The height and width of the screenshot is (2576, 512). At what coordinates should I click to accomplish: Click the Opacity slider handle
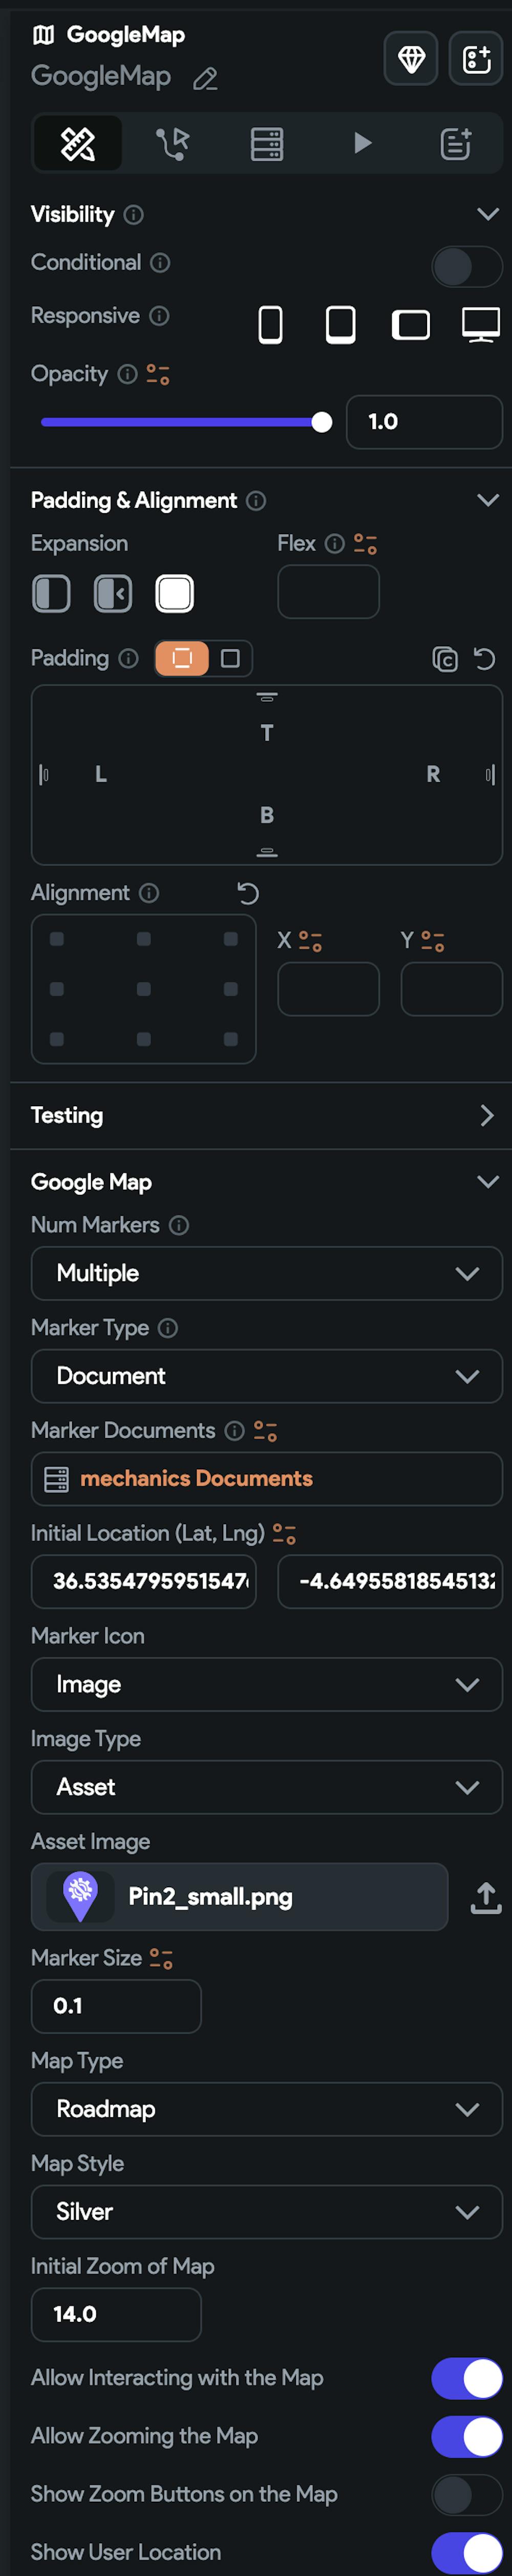pyautogui.click(x=321, y=422)
